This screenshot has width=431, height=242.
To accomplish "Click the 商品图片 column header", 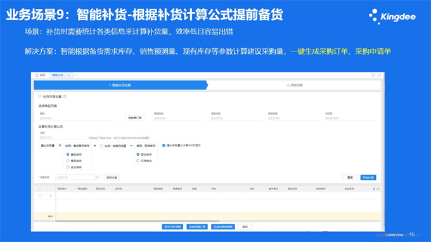I will pyautogui.click(x=62, y=189).
